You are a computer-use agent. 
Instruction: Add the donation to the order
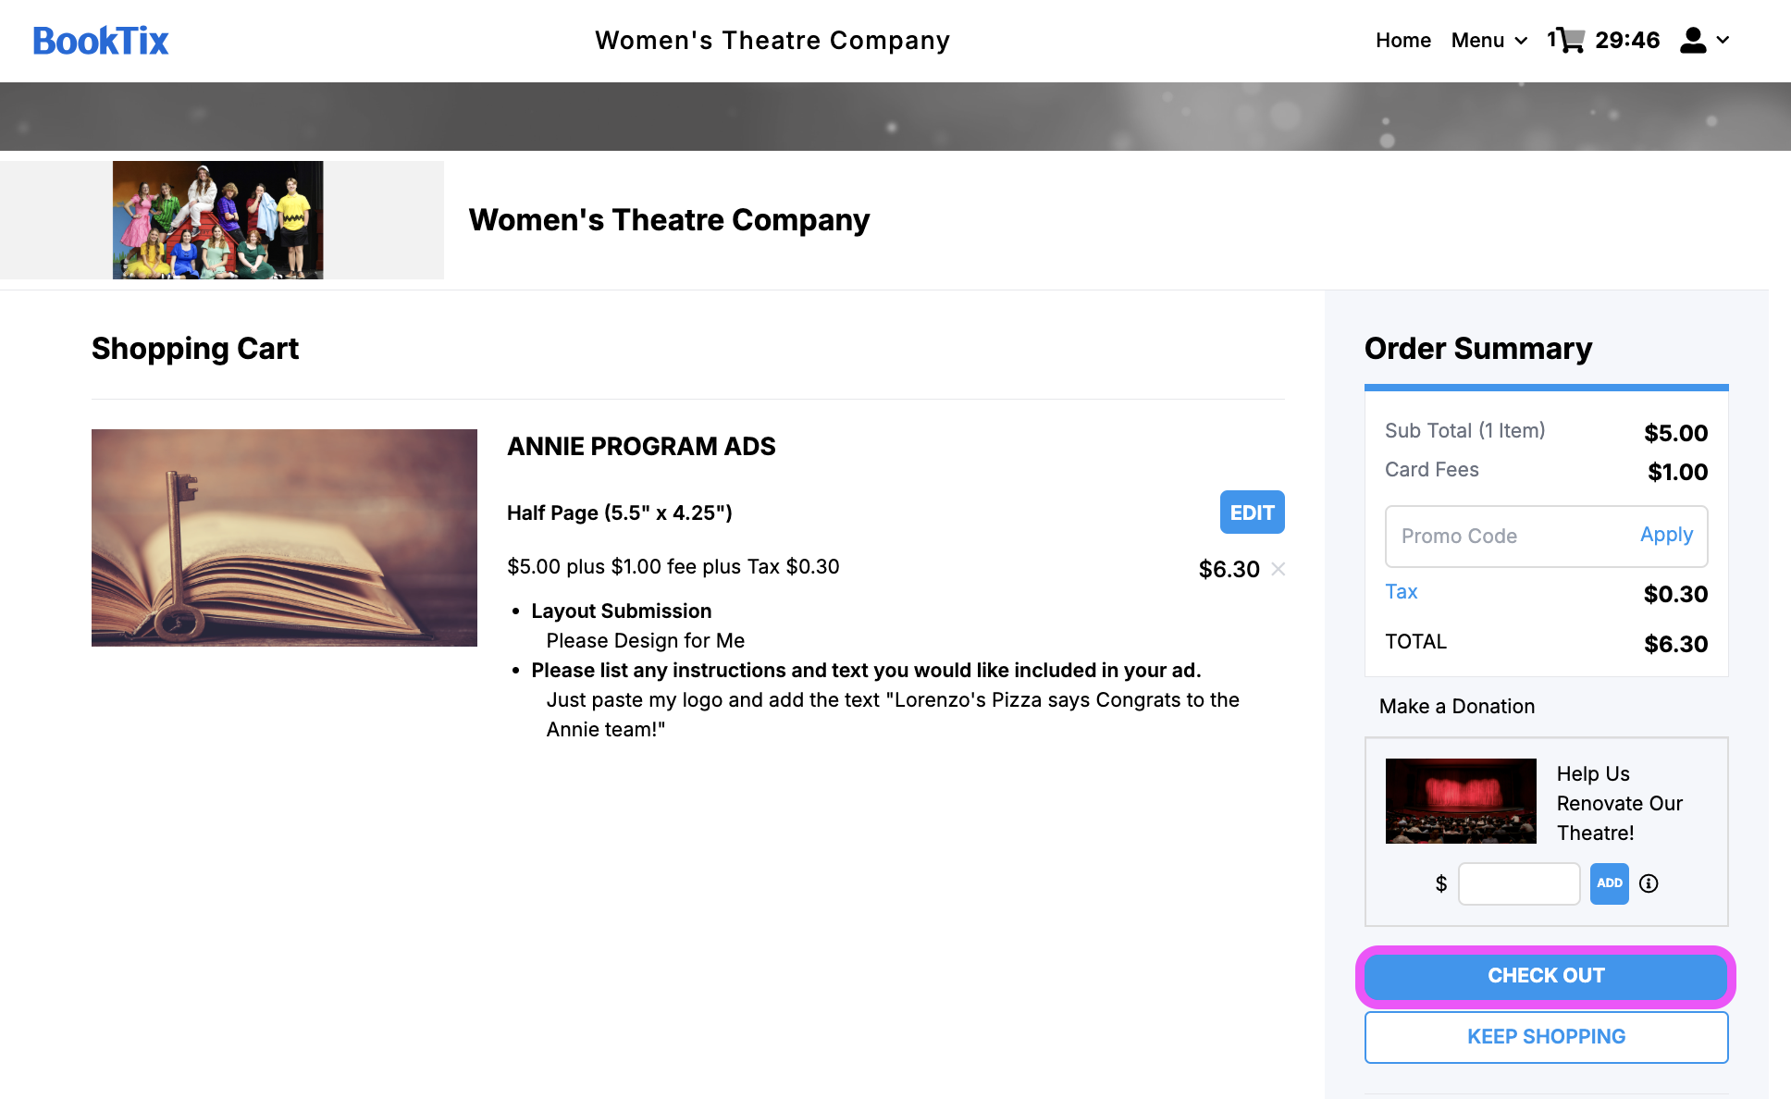click(1609, 883)
